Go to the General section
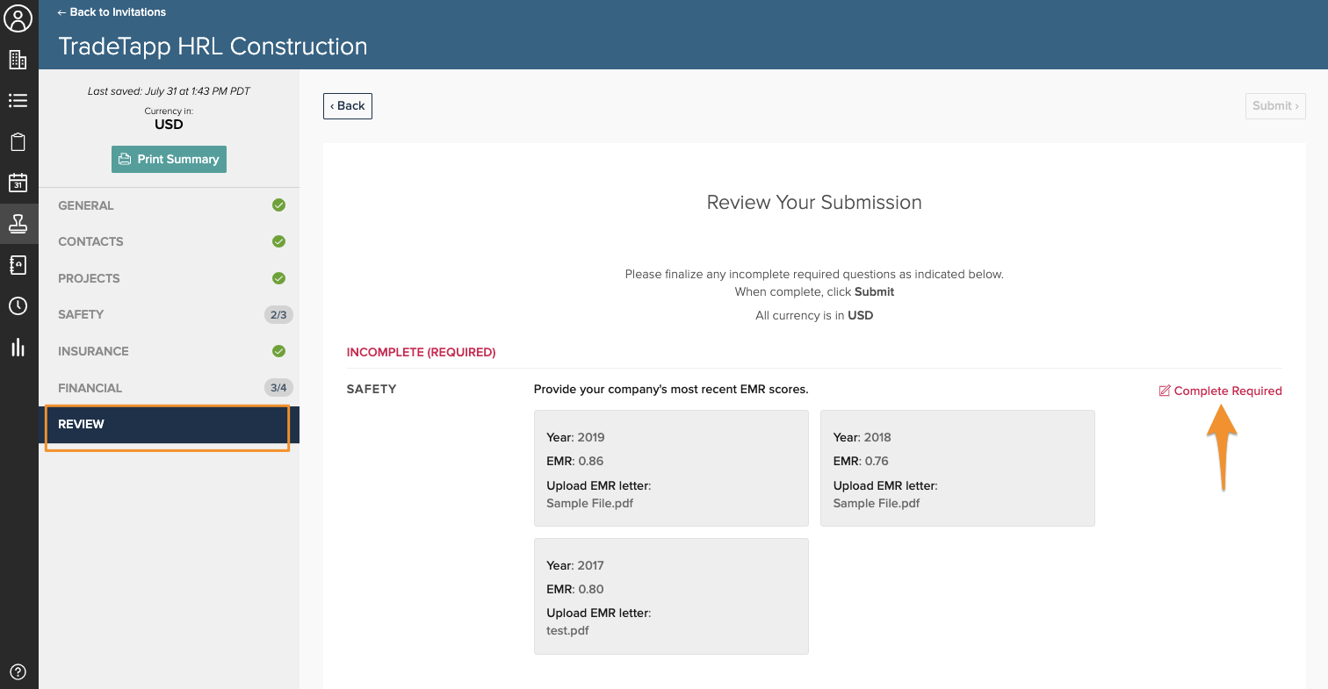Viewport: 1328px width, 689px height. tap(86, 205)
